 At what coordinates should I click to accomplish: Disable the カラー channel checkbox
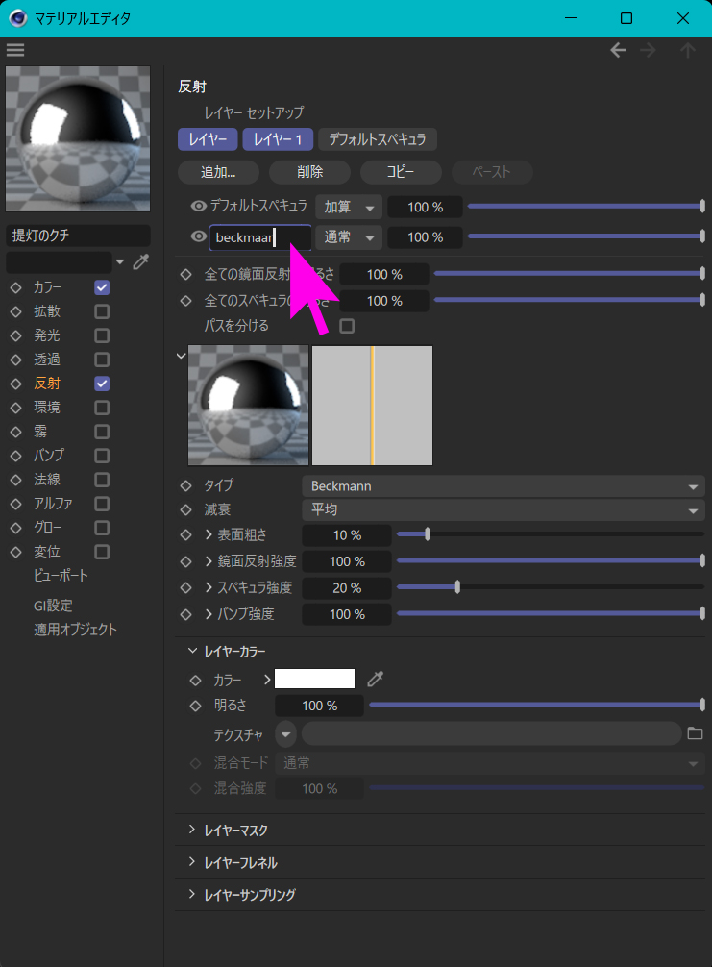102,287
